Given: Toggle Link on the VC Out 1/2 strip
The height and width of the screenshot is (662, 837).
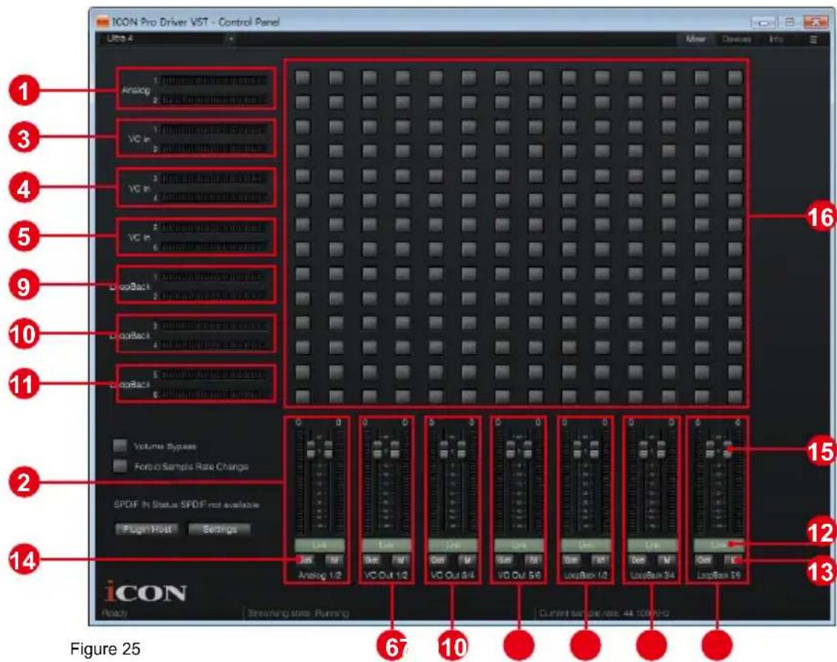Looking at the screenshot, I should [386, 545].
